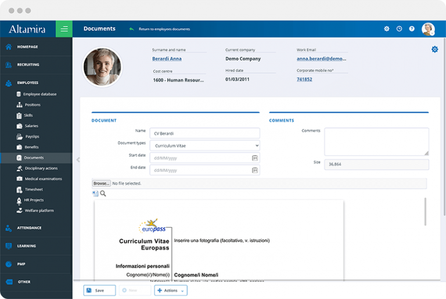This screenshot has height=299, width=446.
Task: Click the Browse file button
Action: (x=101, y=183)
